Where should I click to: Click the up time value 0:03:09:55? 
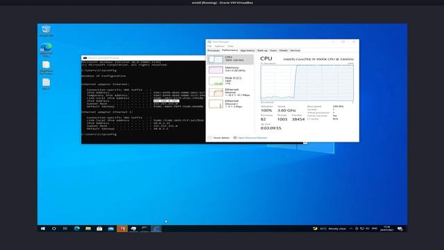pyautogui.click(x=271, y=128)
